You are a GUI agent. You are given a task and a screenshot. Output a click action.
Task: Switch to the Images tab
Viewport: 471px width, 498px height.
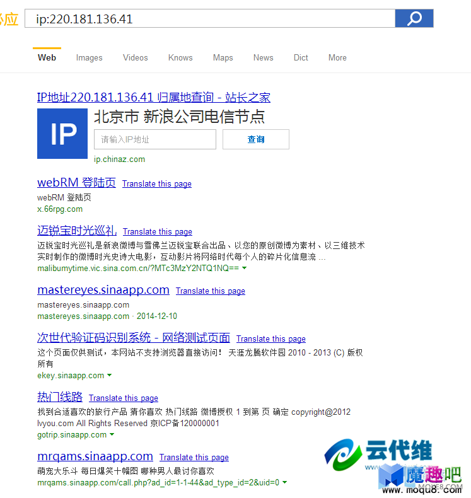coord(90,58)
